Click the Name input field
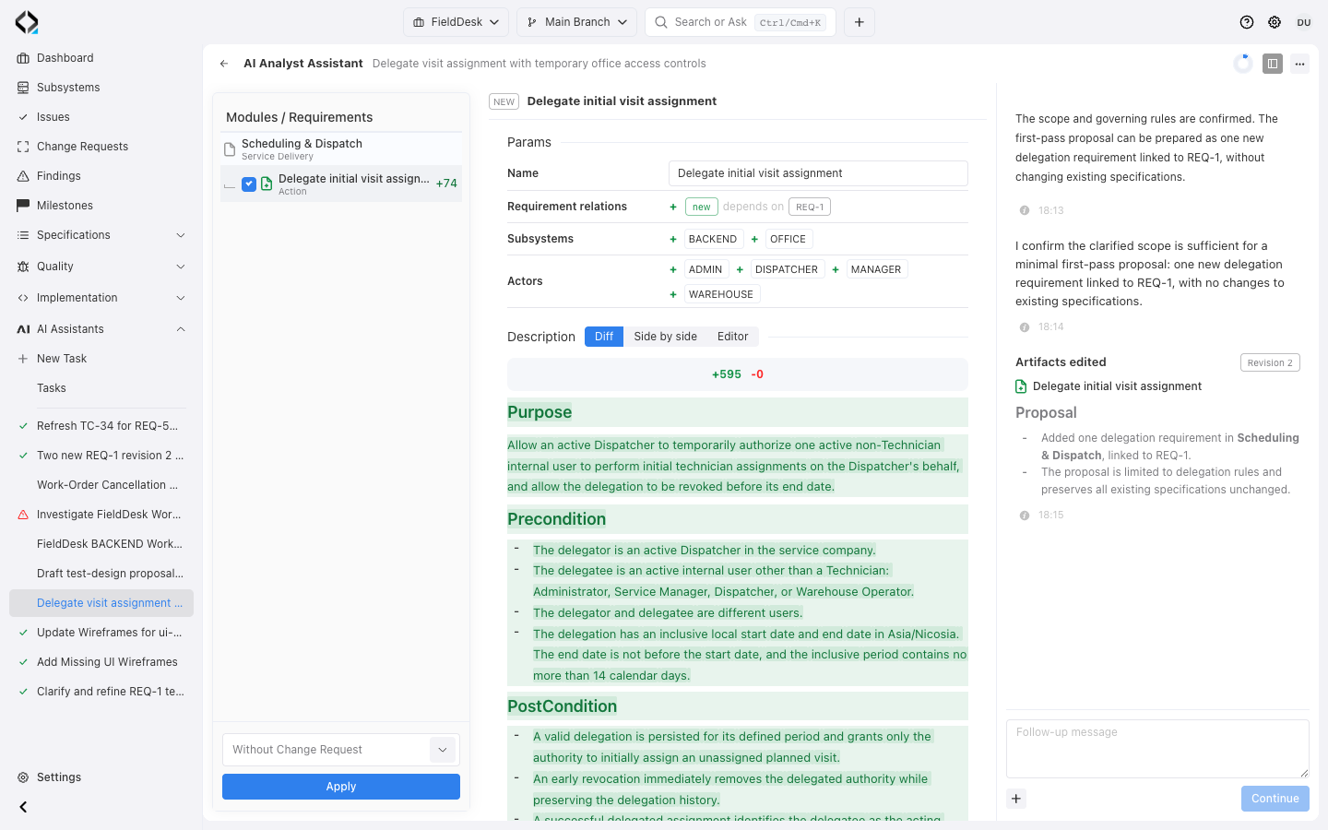 pyautogui.click(x=818, y=173)
